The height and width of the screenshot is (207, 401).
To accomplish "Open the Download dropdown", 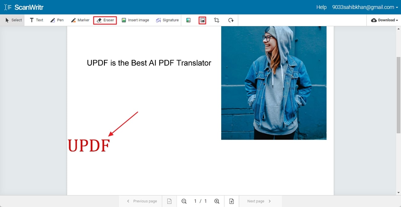I will pos(384,20).
